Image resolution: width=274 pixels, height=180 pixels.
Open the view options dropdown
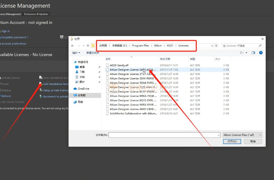tap(247, 53)
